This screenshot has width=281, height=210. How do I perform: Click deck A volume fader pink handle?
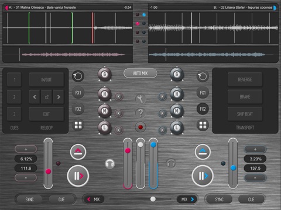coord(128,150)
